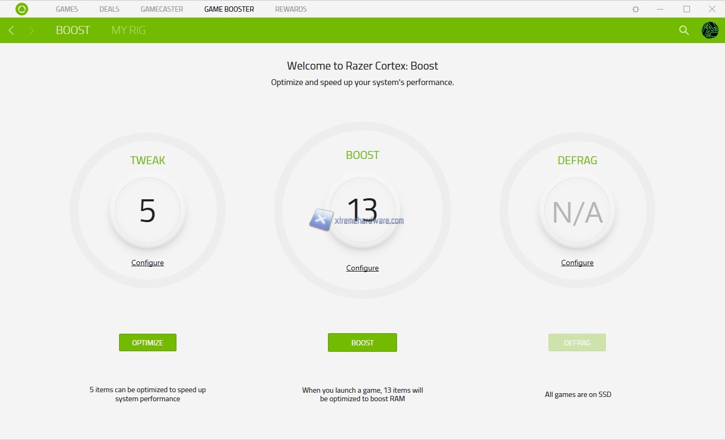Select the BOOST sub-tab
This screenshot has height=440, width=725.
[x=73, y=30]
